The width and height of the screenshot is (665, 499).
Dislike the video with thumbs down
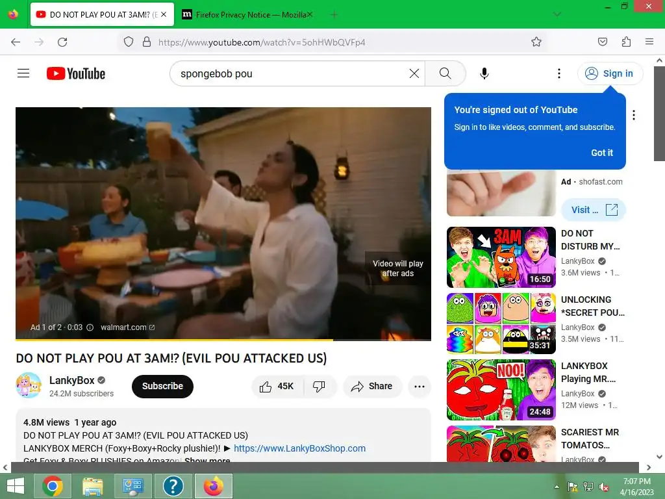coord(319,387)
